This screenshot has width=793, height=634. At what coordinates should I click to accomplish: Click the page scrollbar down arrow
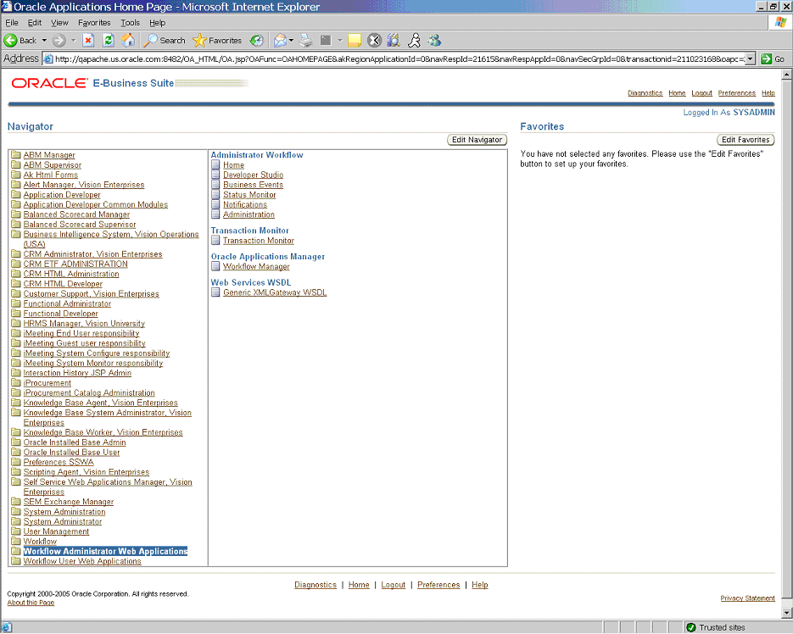[786, 612]
